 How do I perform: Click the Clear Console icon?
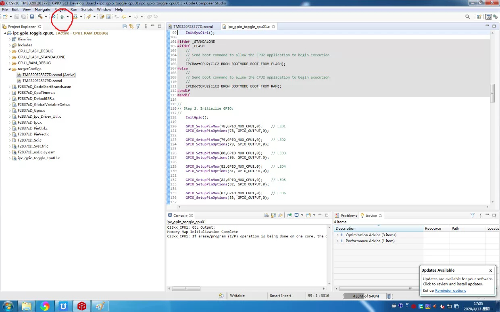(x=267, y=215)
